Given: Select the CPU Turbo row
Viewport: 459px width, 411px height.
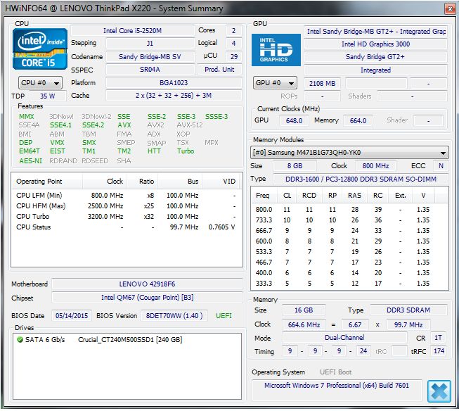Looking at the screenshot, I should [127, 217].
